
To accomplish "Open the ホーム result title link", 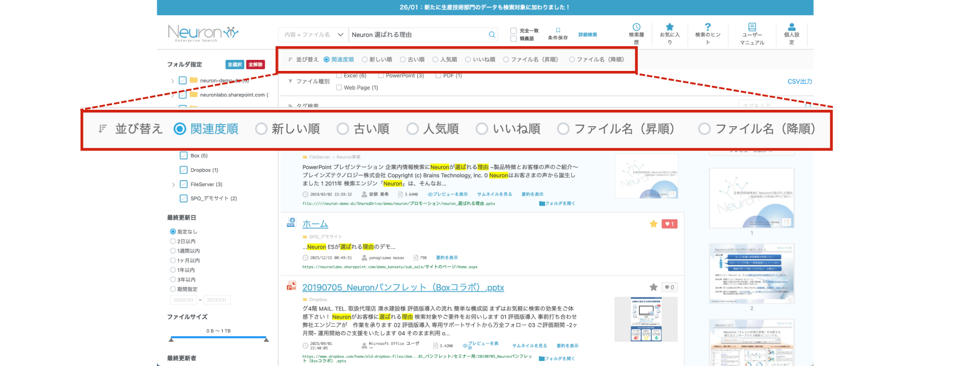I will 315,224.
